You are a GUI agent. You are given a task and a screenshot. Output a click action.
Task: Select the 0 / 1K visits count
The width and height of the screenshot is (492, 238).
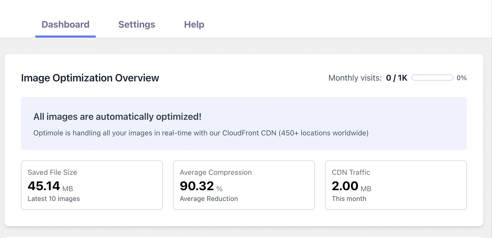pyautogui.click(x=396, y=78)
